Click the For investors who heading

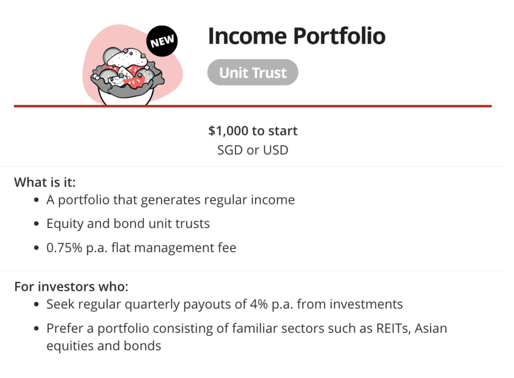(71, 286)
